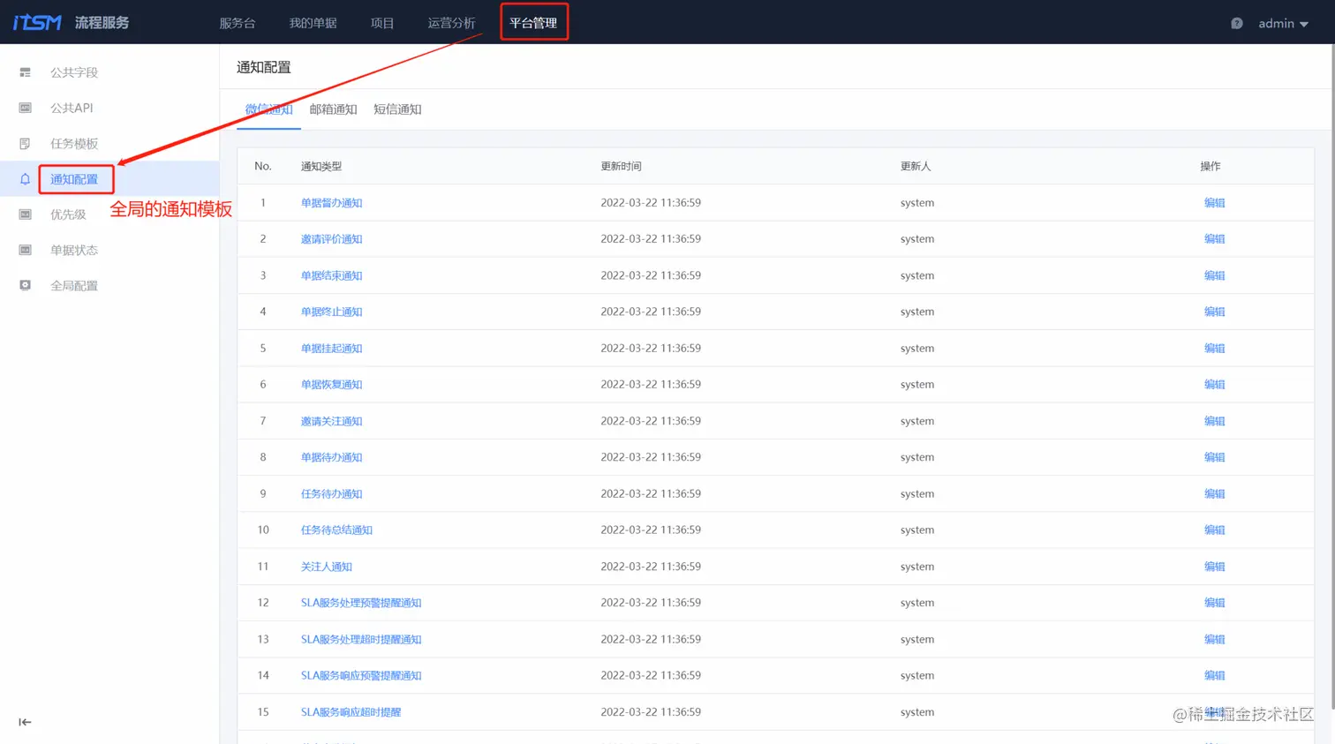Viewport: 1335px width, 744px height.
Task: Click the 任务模板 sidebar icon
Action: pyautogui.click(x=25, y=144)
